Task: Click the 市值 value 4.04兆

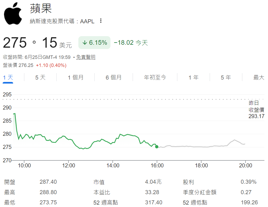Action: [x=153, y=182]
